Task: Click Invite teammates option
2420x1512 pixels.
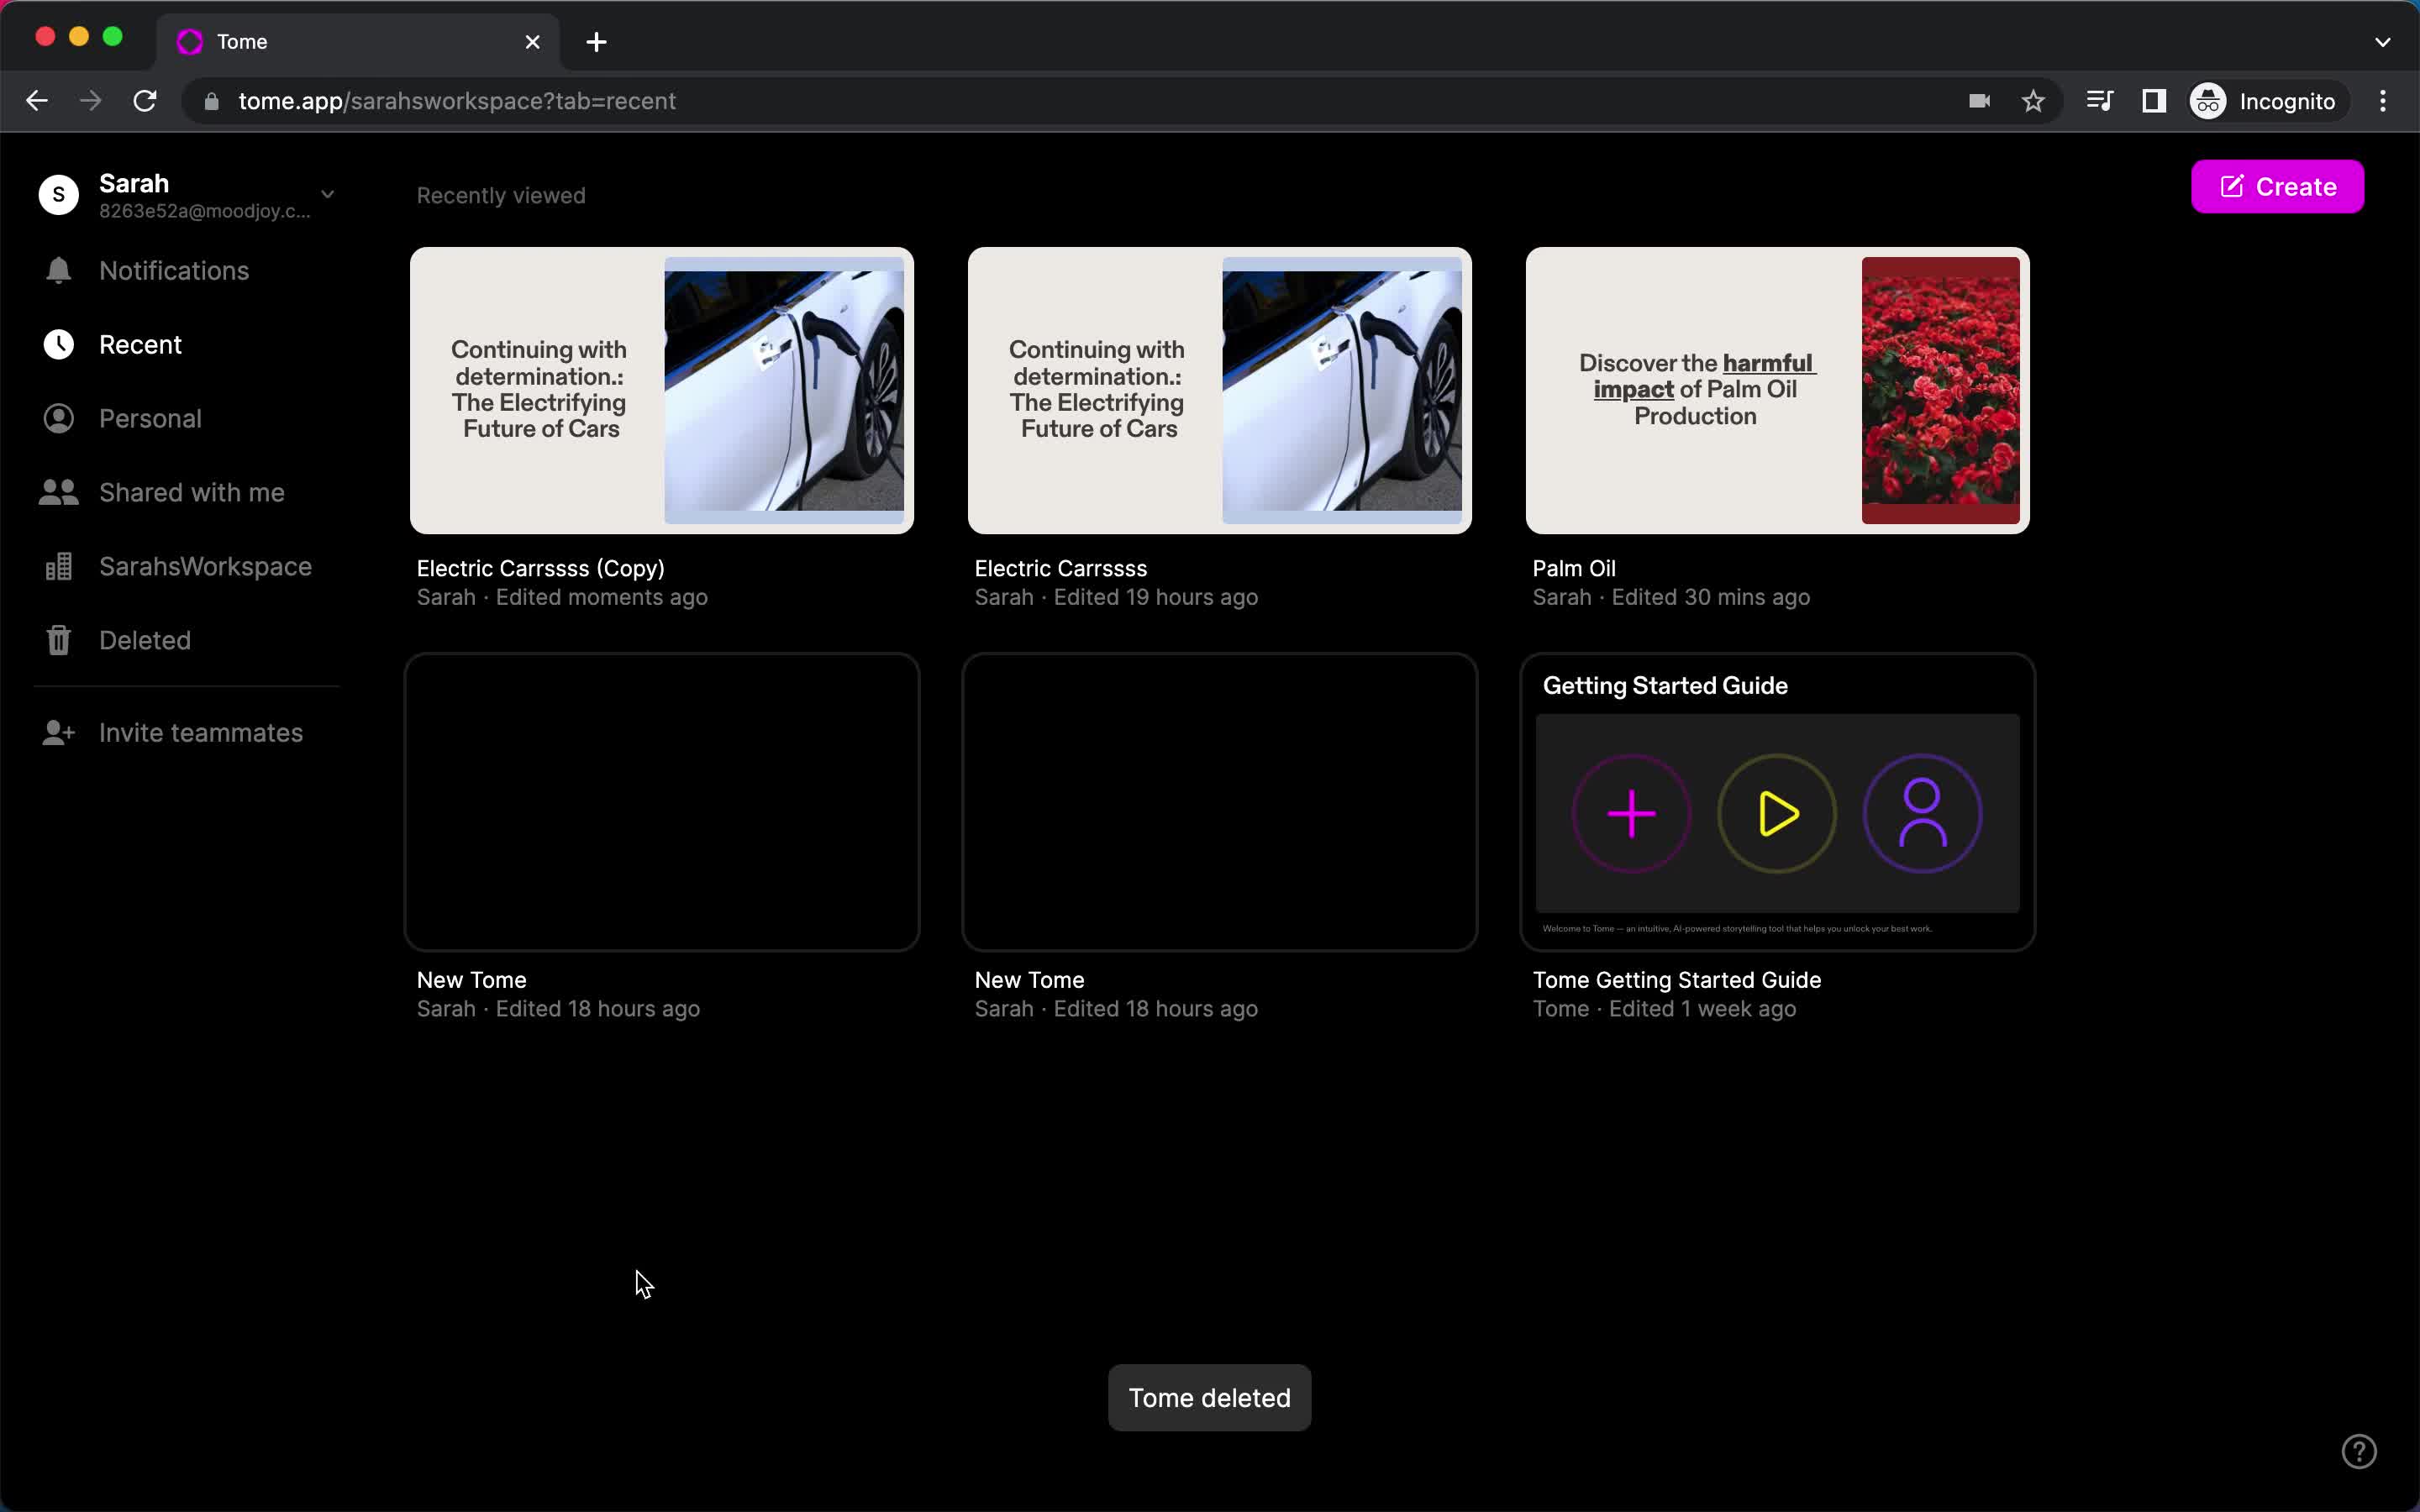Action: pyautogui.click(x=198, y=733)
